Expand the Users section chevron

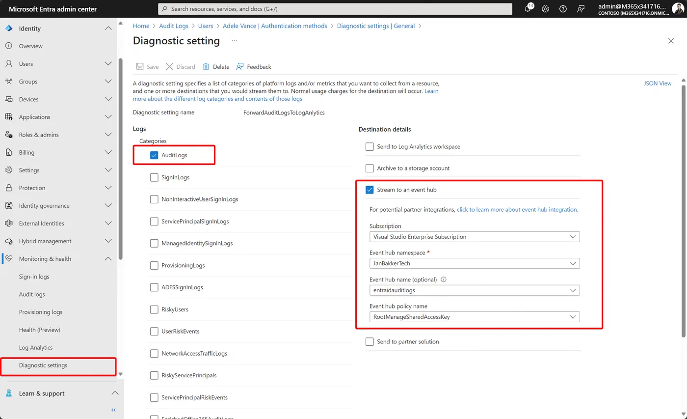coord(108,64)
